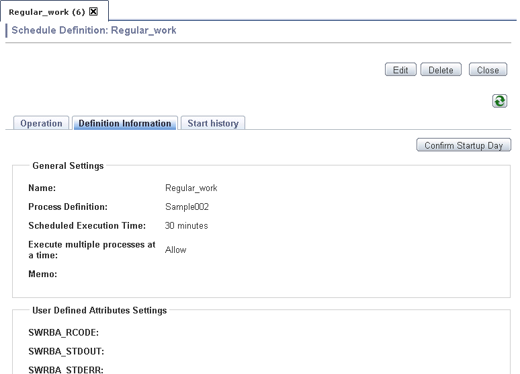The image size is (520, 374).
Task: Click the Confirm Startup Day button
Action: [x=464, y=145]
